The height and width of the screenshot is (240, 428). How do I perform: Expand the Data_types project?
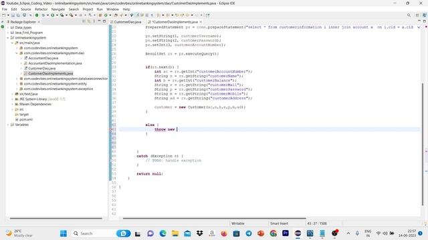[8, 27]
